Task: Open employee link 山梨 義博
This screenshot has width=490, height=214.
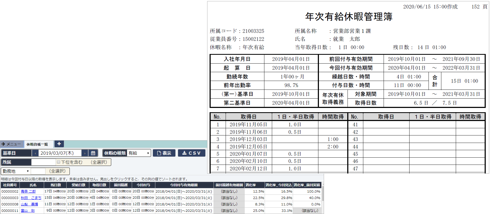Action: click(x=29, y=204)
